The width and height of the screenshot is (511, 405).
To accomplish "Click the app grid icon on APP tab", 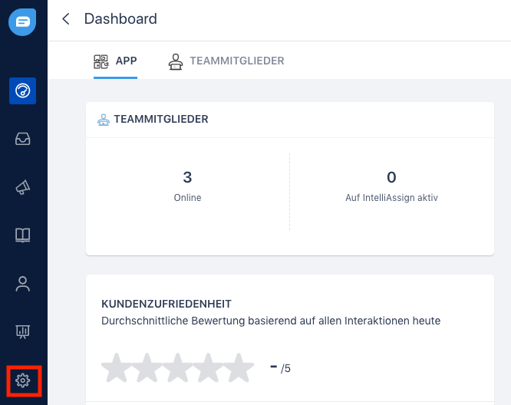I will click(101, 61).
